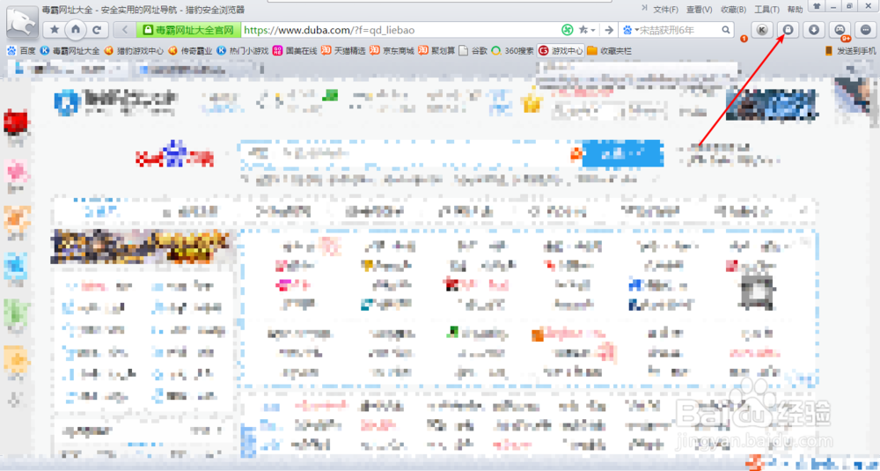Viewport: 880px width, 471px height.
Task: Open the 毒霸网址大全 bookmark
Action: pyautogui.click(x=70, y=50)
